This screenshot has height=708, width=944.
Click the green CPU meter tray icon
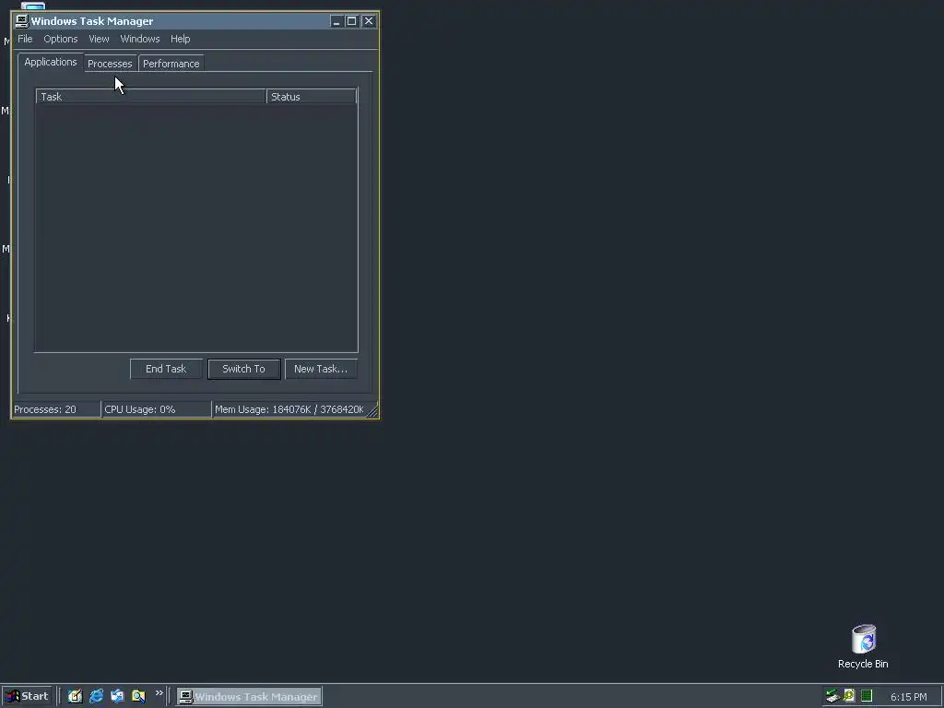coord(867,696)
